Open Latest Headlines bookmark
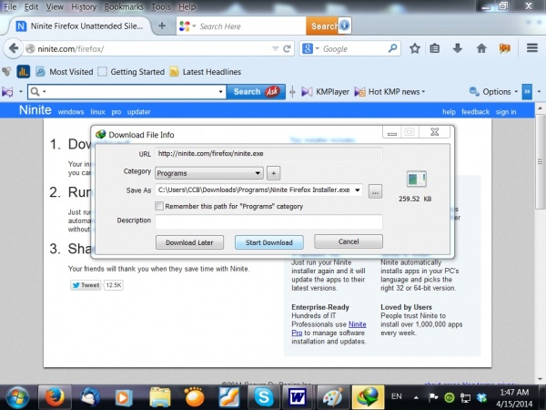Screen dimensions: 546x410 click(206, 72)
